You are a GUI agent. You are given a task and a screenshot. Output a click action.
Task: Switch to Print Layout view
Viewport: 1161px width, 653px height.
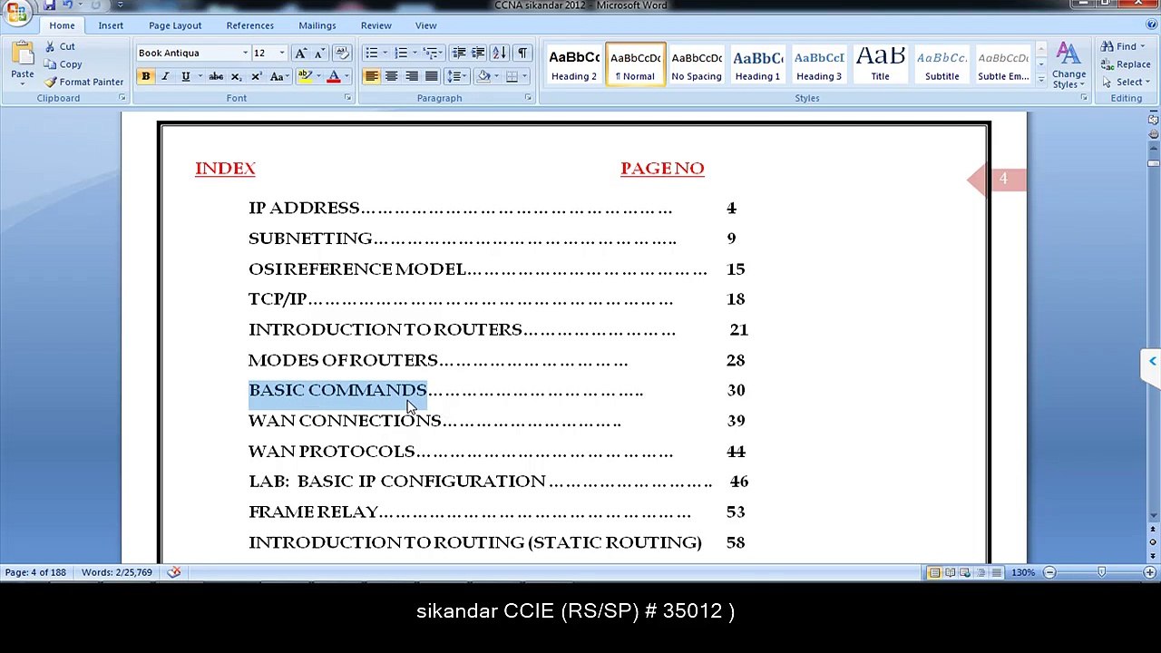click(934, 572)
